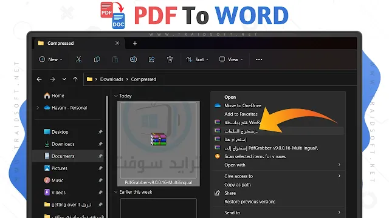Open Music in the sidebar
The image size is (389, 218).
click(53, 180)
